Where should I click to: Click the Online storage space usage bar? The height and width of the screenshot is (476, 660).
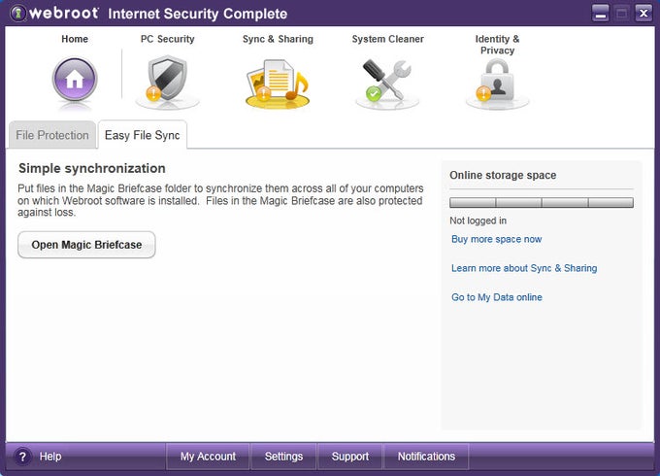pos(542,203)
